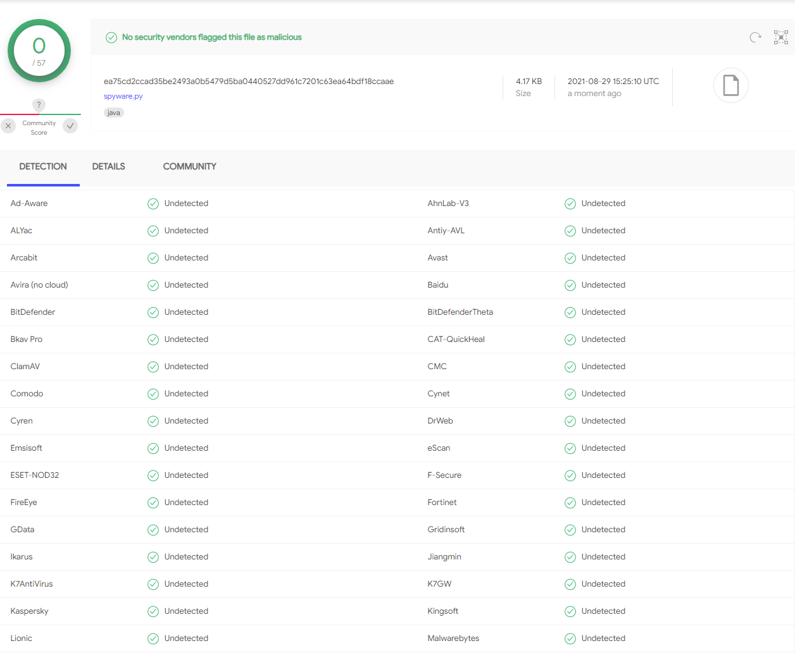Click Undetected result in Cynet row

[x=603, y=394]
